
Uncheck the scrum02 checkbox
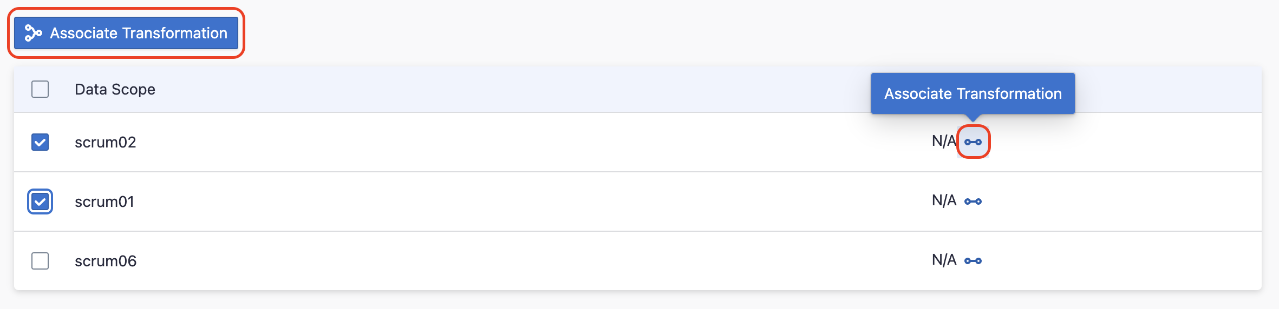[40, 142]
